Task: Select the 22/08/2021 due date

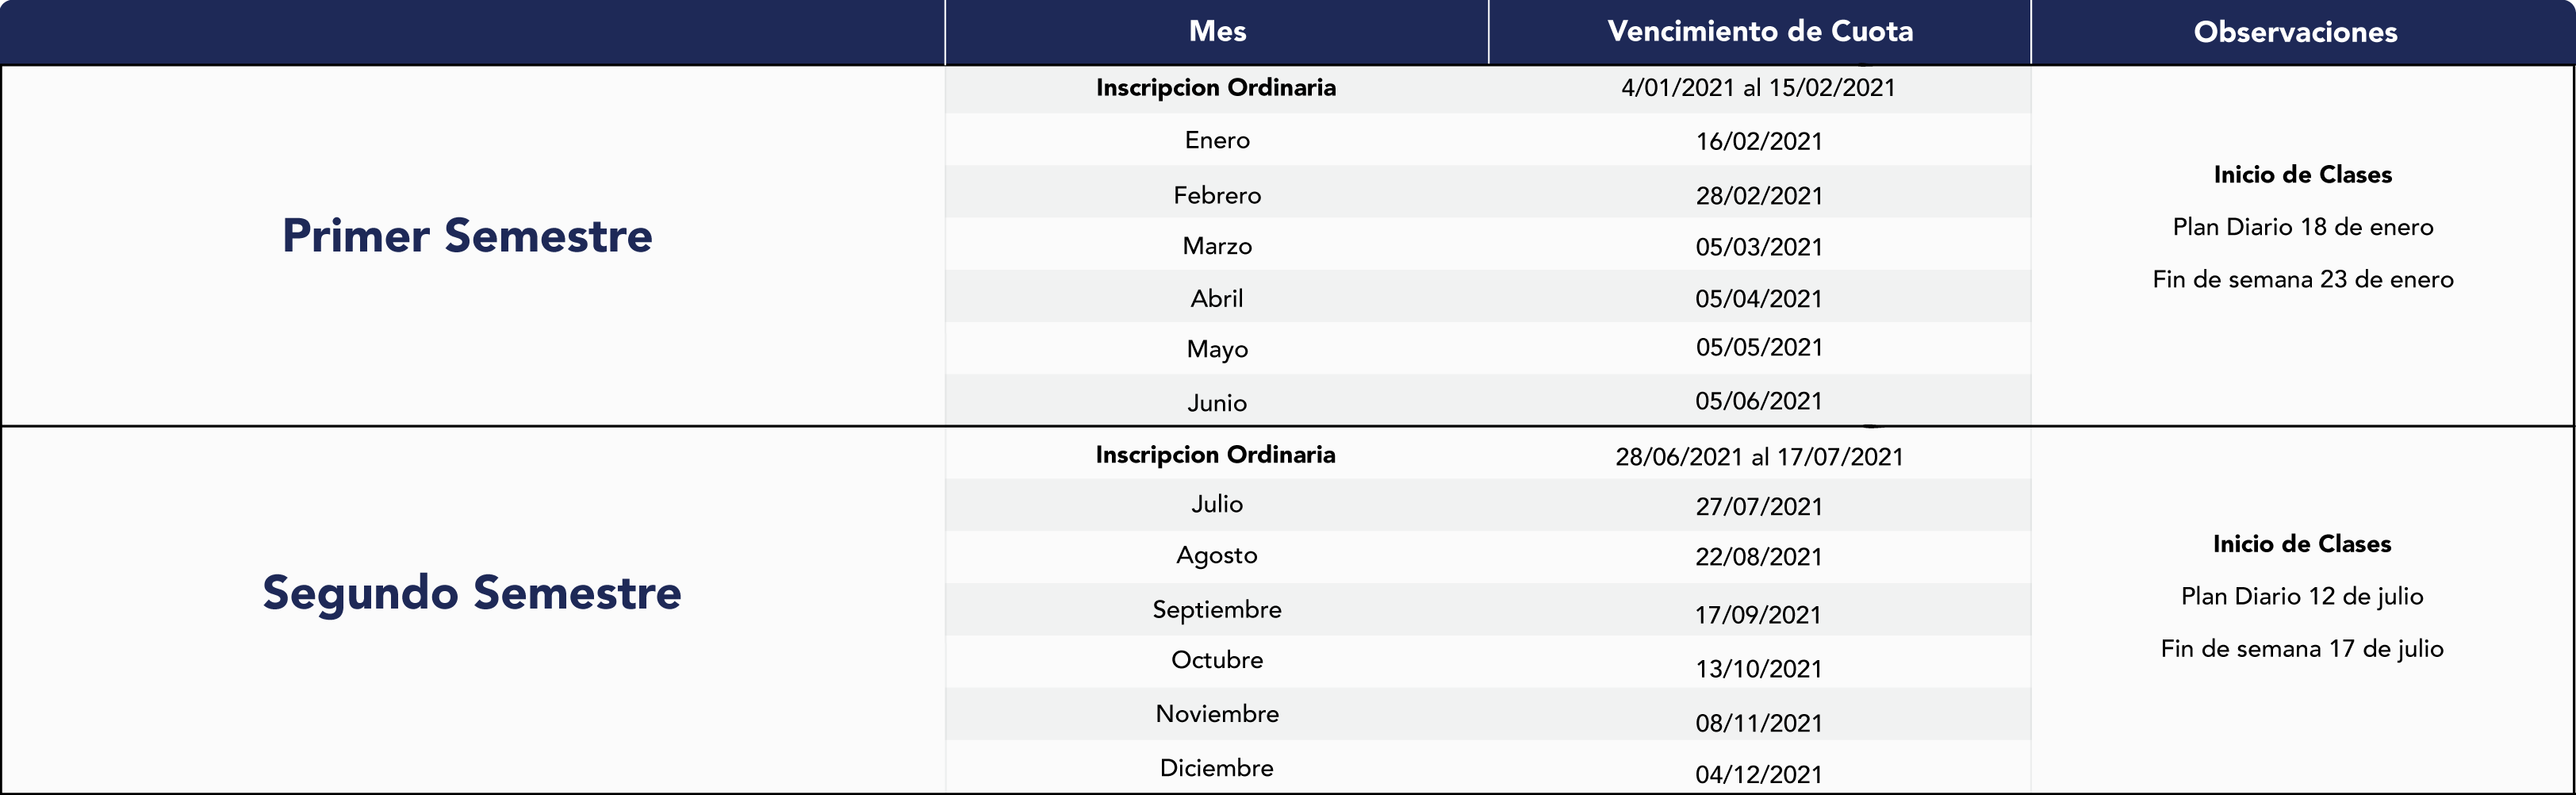Action: click(x=1759, y=557)
